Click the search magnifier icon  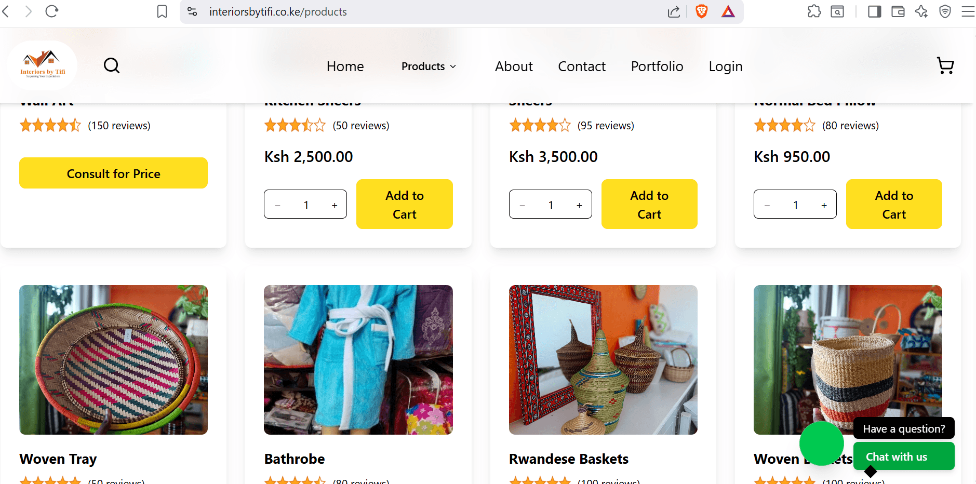pyautogui.click(x=112, y=65)
